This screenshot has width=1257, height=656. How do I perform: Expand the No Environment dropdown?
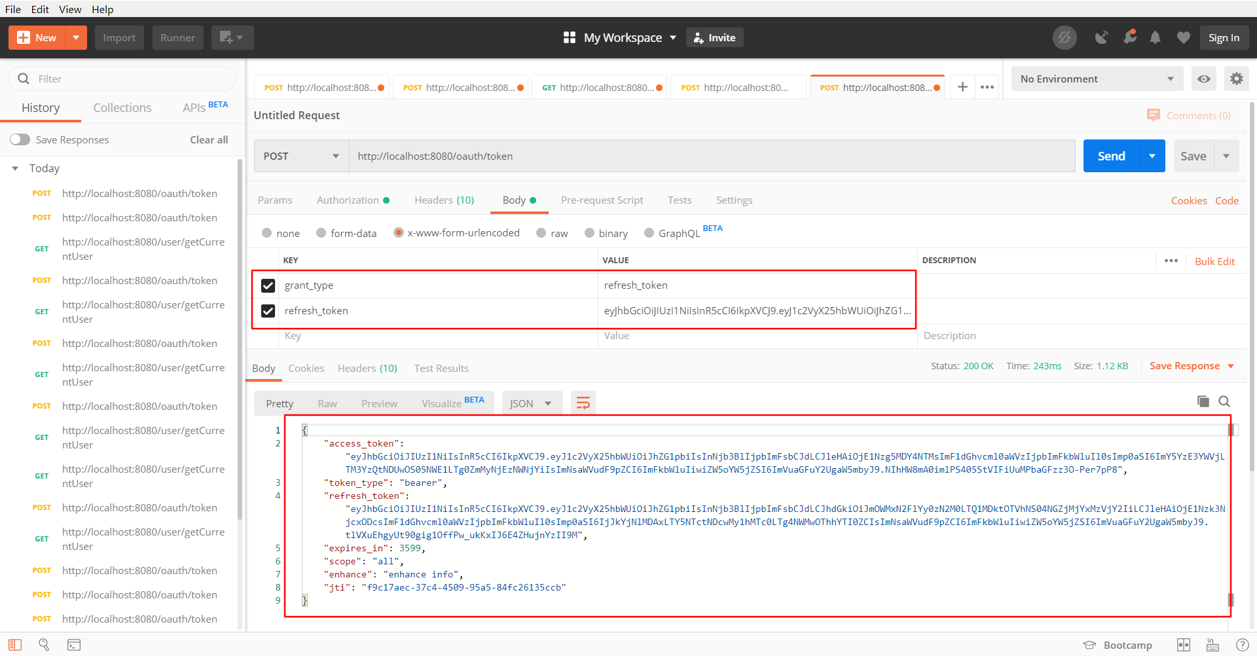[x=1097, y=79]
